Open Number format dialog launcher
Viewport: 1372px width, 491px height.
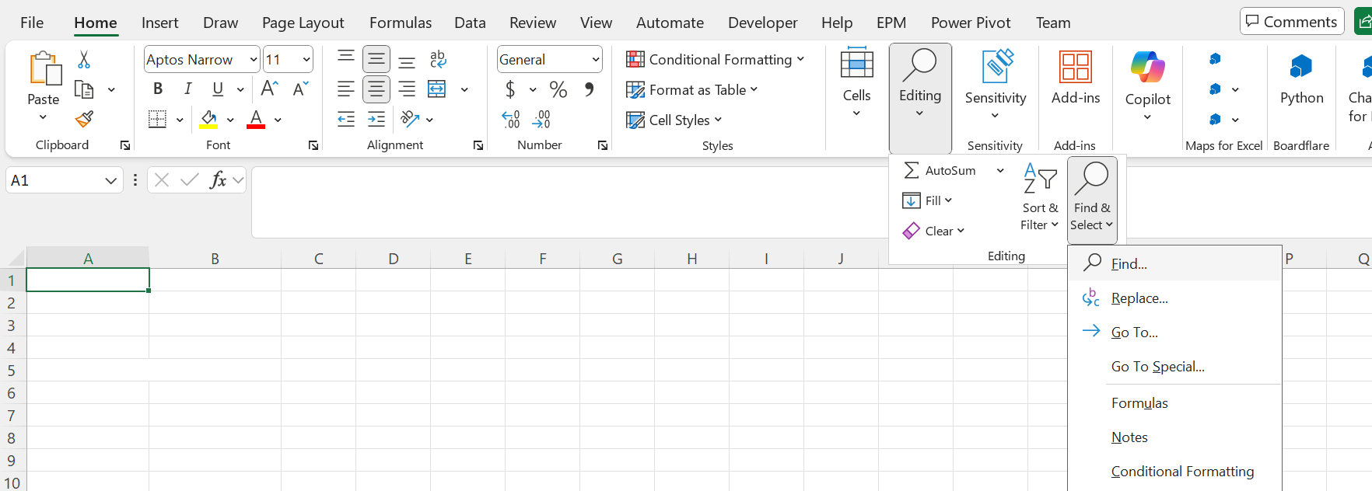click(x=603, y=145)
